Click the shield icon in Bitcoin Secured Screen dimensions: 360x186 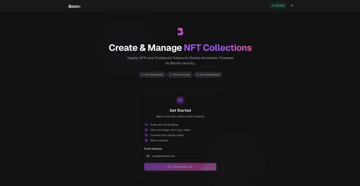171,75
